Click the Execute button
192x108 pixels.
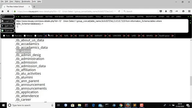[x=7, y=31]
